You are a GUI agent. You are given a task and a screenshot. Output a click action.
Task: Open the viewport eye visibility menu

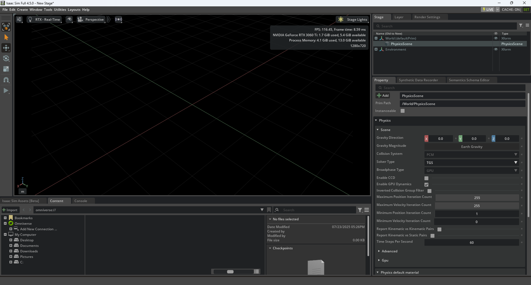pos(69,19)
